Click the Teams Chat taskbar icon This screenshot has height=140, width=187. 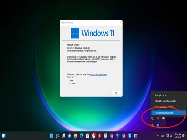pyautogui.click(x=69, y=136)
